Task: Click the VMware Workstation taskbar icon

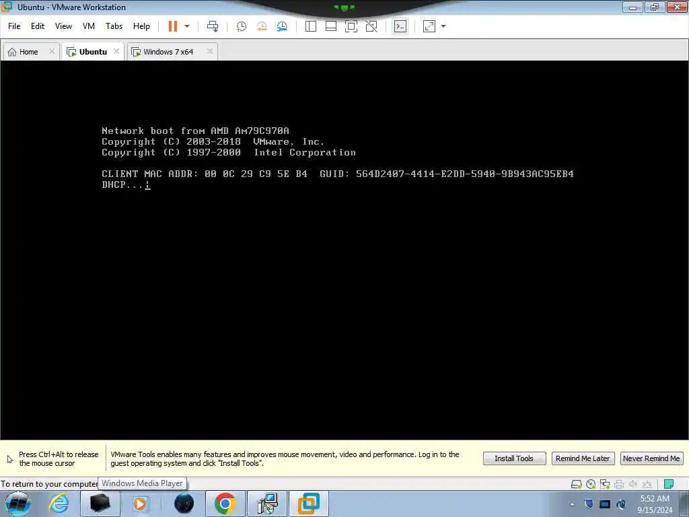Action: click(x=308, y=504)
